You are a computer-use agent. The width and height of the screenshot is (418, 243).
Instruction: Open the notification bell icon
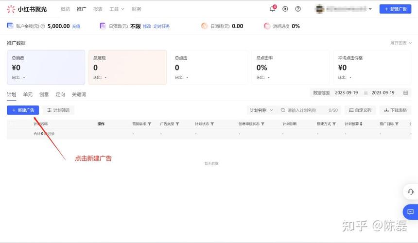point(272,9)
